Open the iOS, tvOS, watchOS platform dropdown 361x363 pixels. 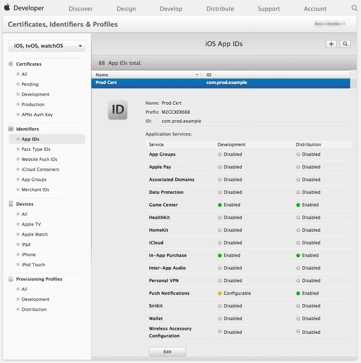tap(47, 46)
